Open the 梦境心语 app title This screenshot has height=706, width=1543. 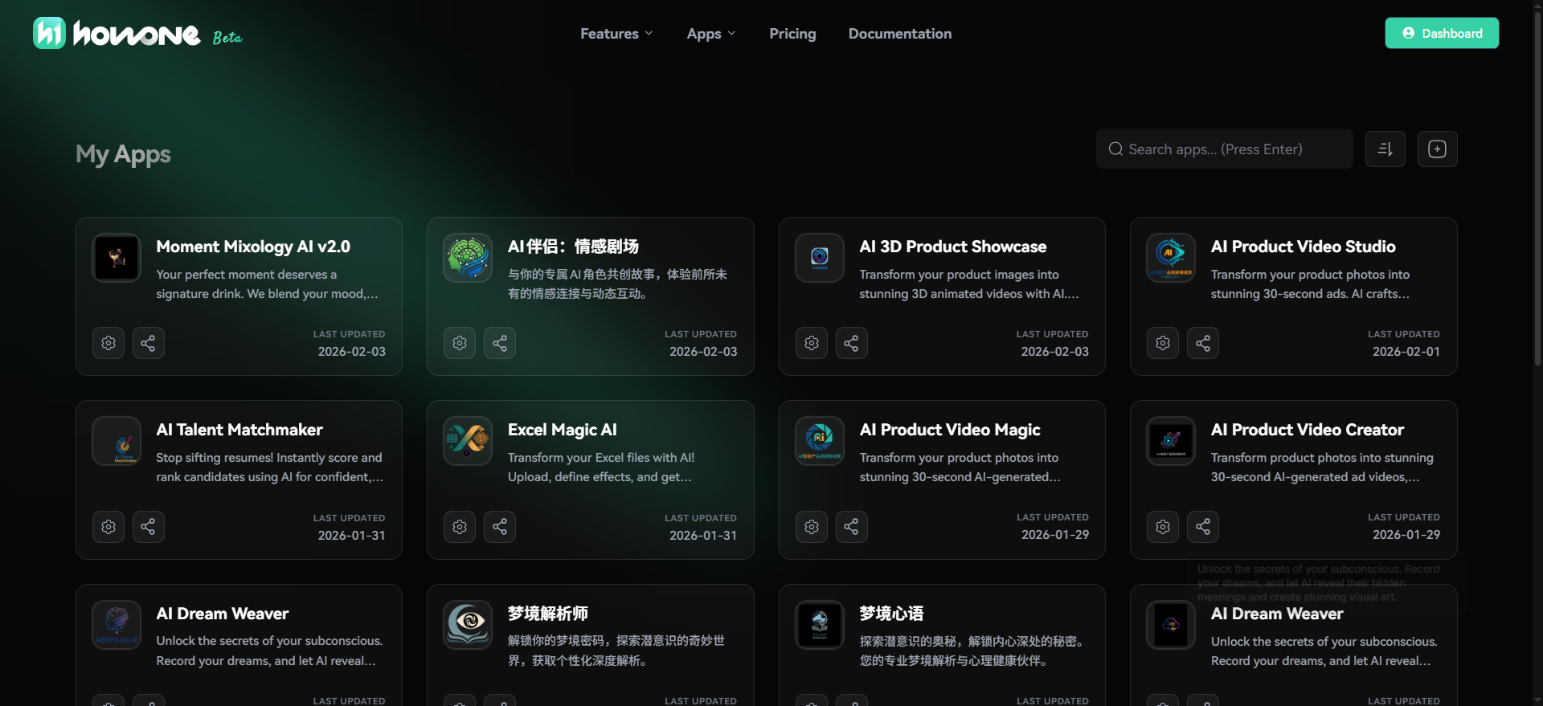point(891,614)
